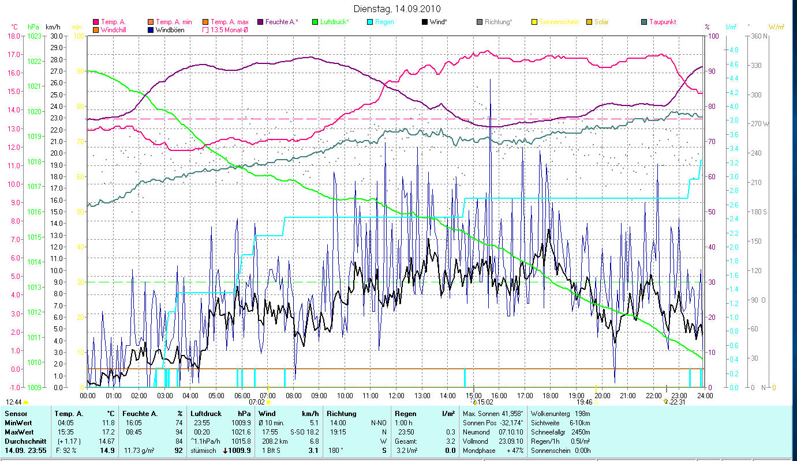Click the red falling pressure arrow
The image size is (797, 461).
coord(225,451)
